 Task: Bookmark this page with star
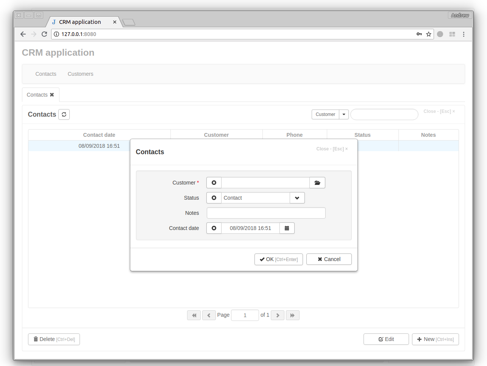[x=429, y=34]
